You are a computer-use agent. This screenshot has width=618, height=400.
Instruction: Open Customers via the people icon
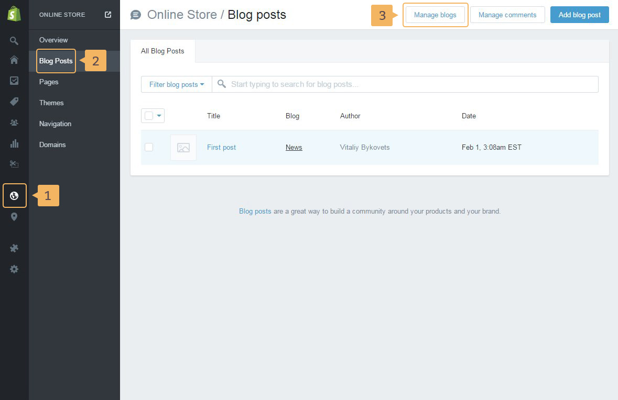tap(14, 123)
